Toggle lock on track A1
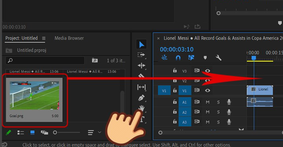This screenshot has height=147, width=283. 175,102
